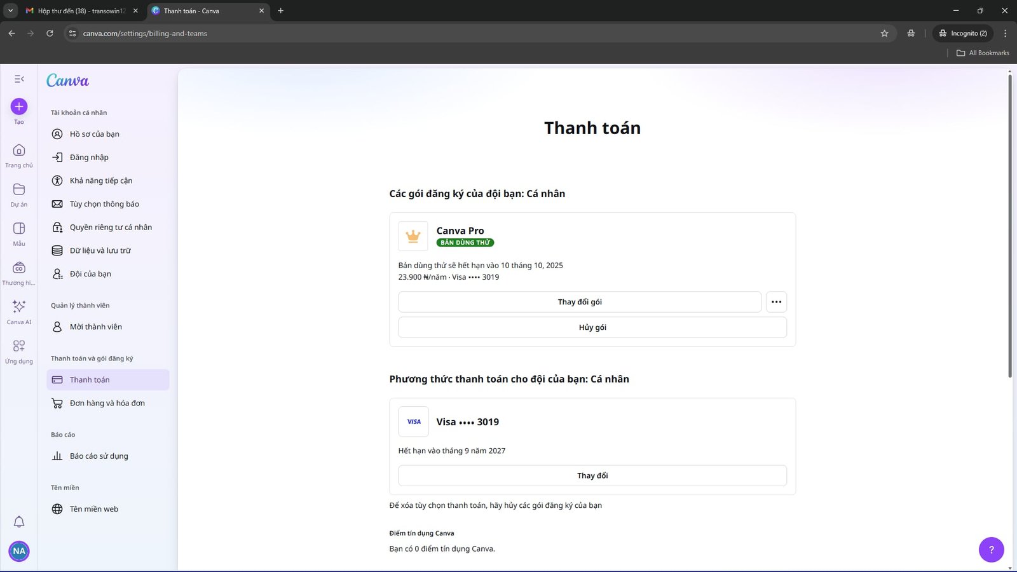Click Thay đổi under Visa card
The width and height of the screenshot is (1017, 572).
(x=592, y=475)
